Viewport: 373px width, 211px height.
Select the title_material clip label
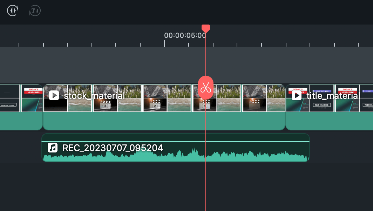(x=333, y=95)
